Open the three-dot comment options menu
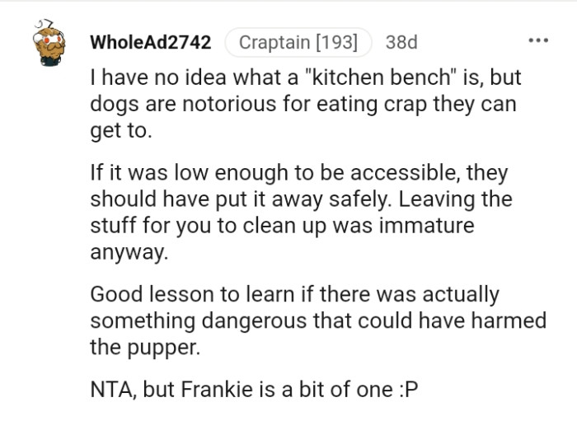This screenshot has height=421, width=577. click(538, 41)
